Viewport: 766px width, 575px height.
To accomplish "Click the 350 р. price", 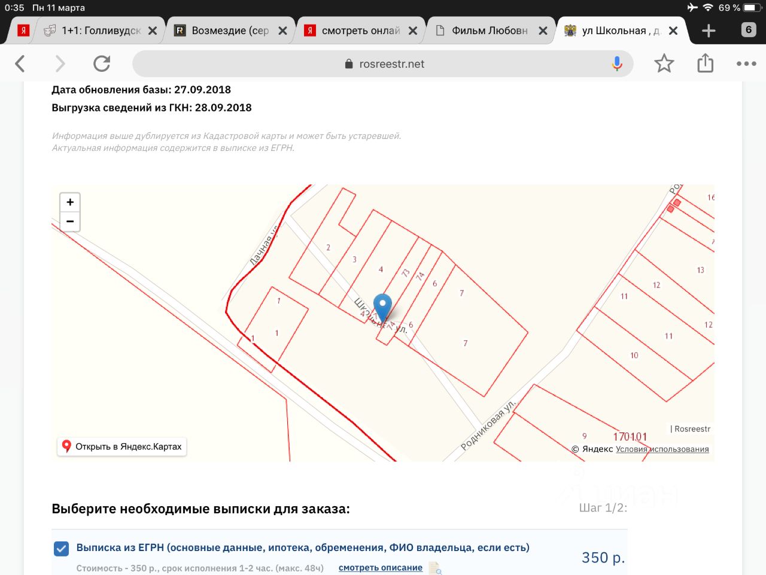I will coord(603,558).
